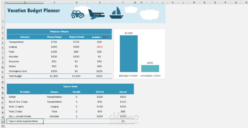
Task: Click the Budget in Detail legend entry
Action: (x=129, y=76)
